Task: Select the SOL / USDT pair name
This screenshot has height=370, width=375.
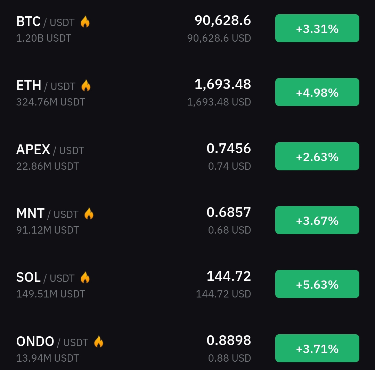Action: tap(46, 278)
